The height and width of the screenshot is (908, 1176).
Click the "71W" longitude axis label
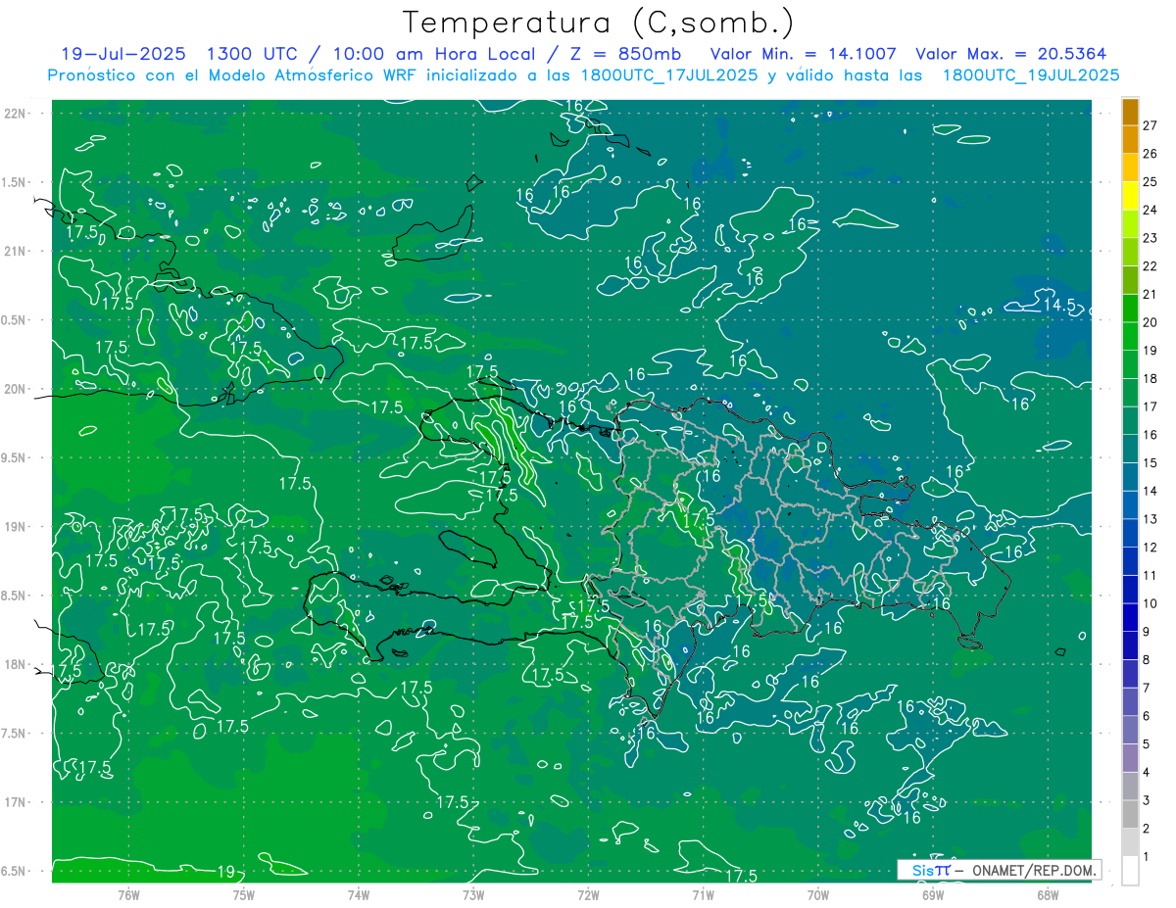pos(703,895)
